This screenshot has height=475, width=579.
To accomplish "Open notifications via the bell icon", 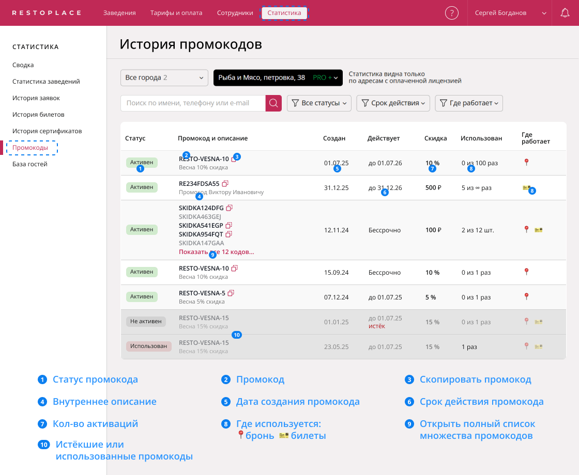I will pyautogui.click(x=565, y=12).
